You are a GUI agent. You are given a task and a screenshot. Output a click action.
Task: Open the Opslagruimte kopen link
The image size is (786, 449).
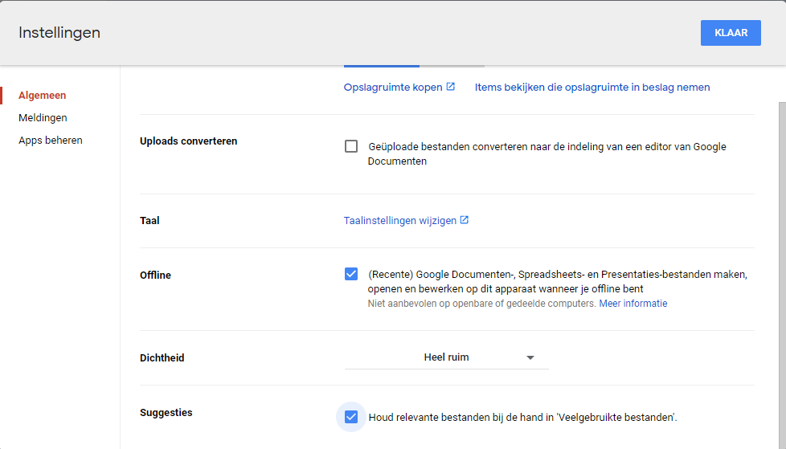point(393,88)
